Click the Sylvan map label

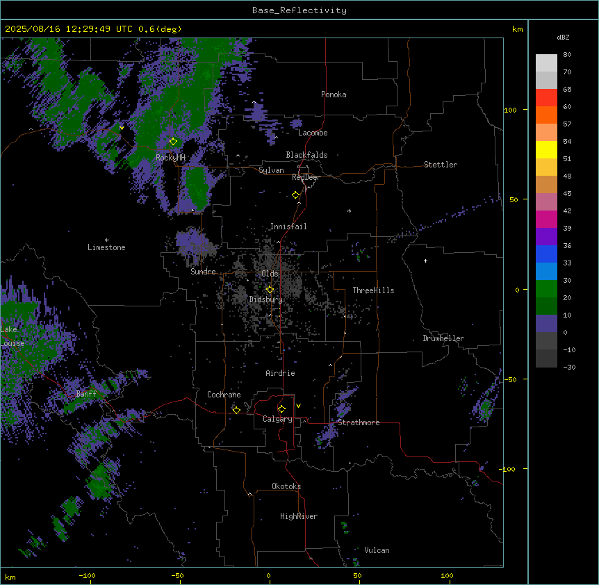coord(271,170)
